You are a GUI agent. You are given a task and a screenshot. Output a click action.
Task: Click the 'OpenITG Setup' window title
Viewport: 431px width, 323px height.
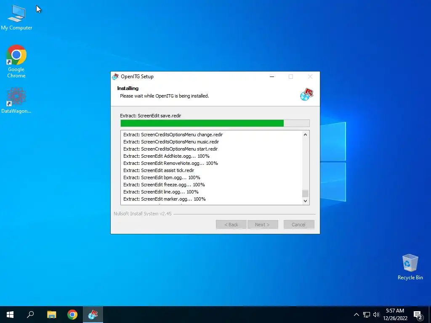[137, 77]
